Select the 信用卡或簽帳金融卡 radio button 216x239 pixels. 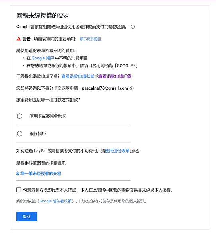click(x=20, y=116)
